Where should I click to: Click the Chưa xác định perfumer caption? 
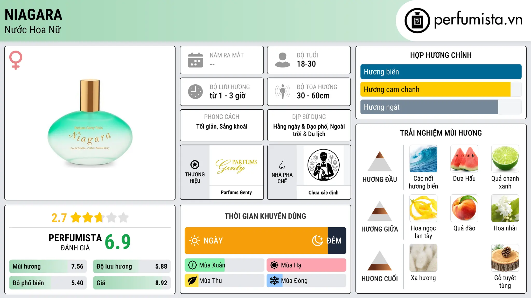click(323, 192)
